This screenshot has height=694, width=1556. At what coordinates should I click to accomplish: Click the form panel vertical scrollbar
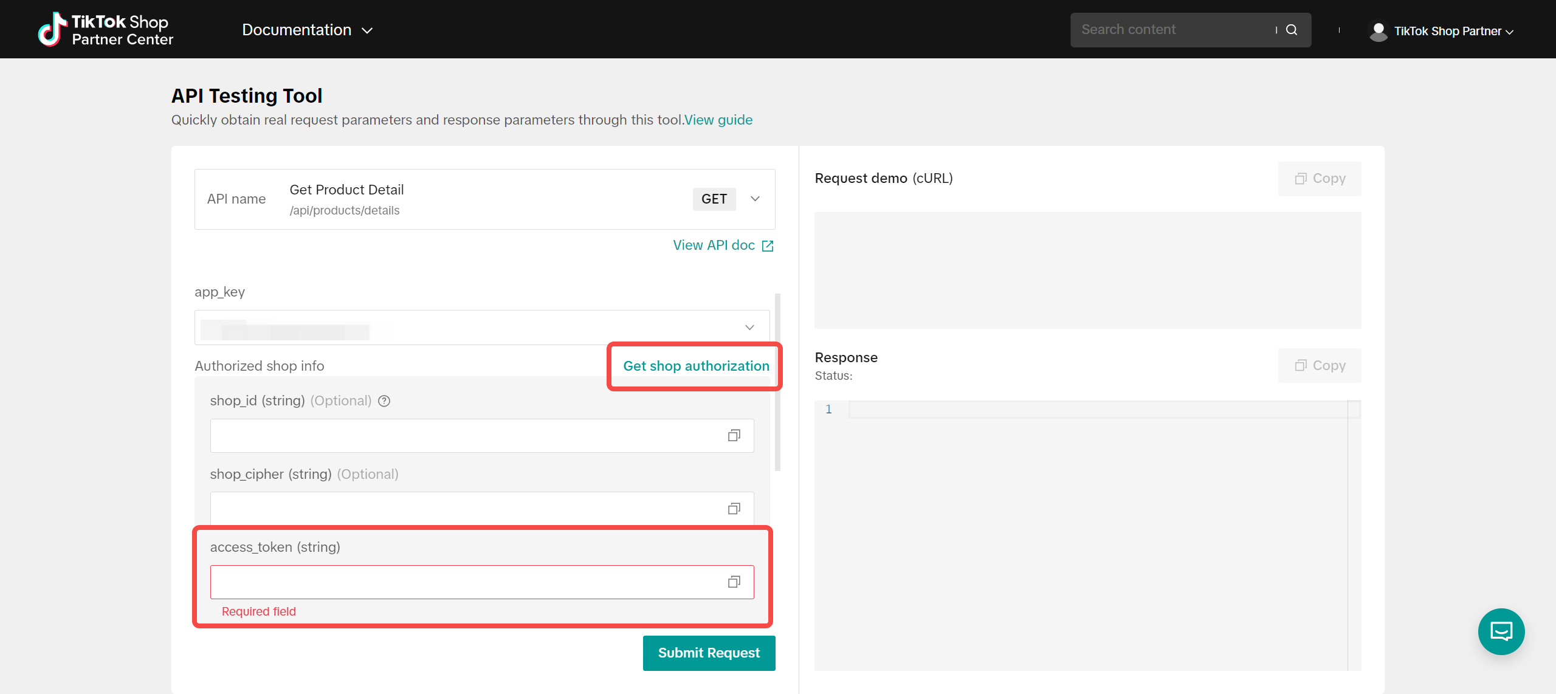[x=777, y=383]
